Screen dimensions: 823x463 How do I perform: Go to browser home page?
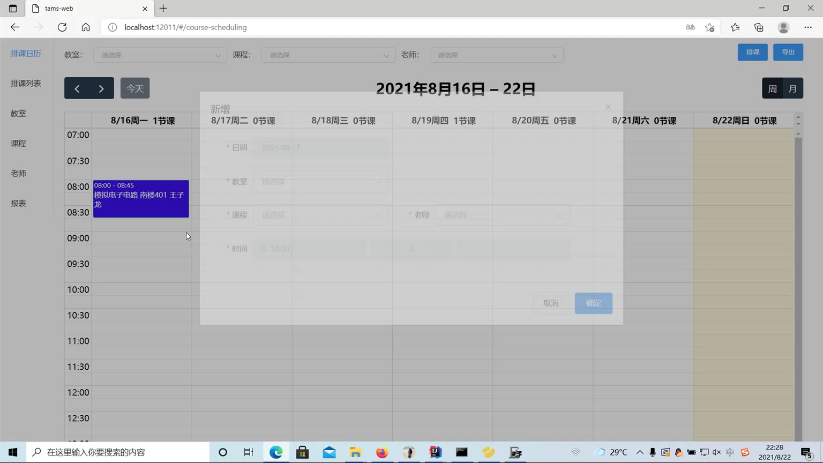click(86, 27)
